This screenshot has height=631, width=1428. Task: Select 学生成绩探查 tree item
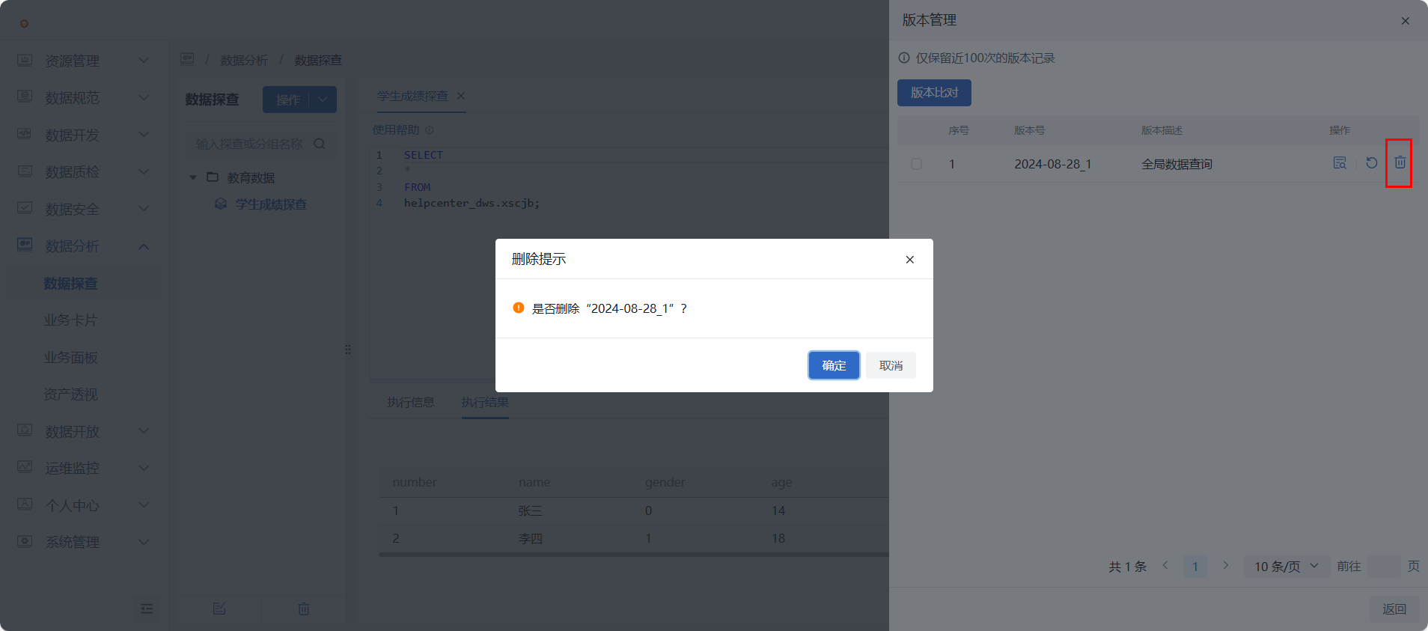click(271, 204)
